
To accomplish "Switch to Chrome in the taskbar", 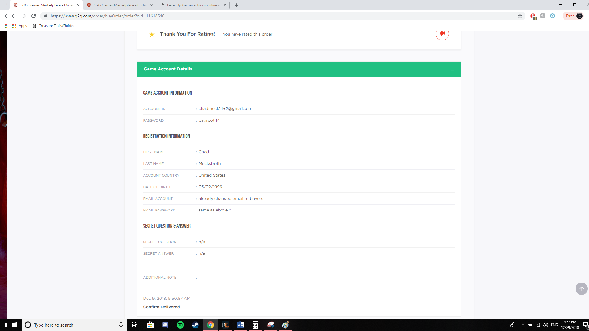I will coord(210,325).
